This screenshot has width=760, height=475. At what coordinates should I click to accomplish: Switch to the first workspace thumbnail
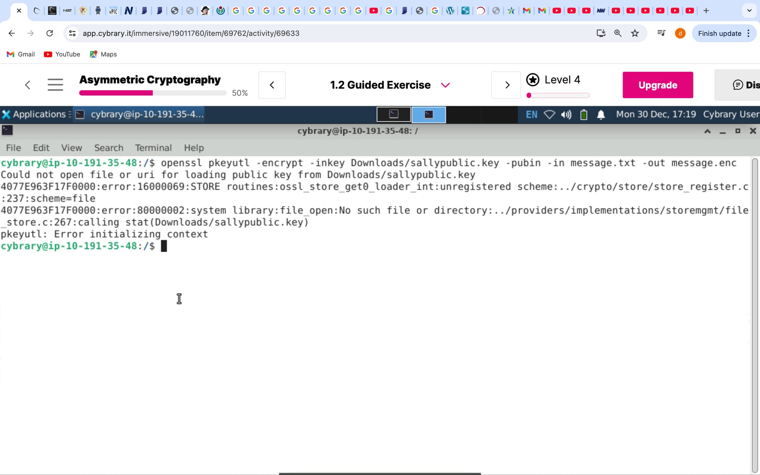click(x=393, y=114)
